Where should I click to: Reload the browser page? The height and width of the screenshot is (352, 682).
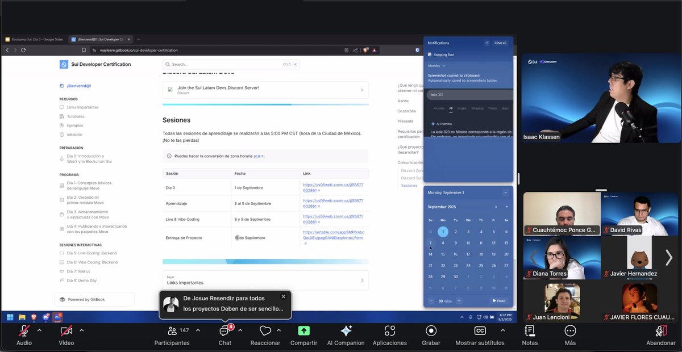point(23,50)
